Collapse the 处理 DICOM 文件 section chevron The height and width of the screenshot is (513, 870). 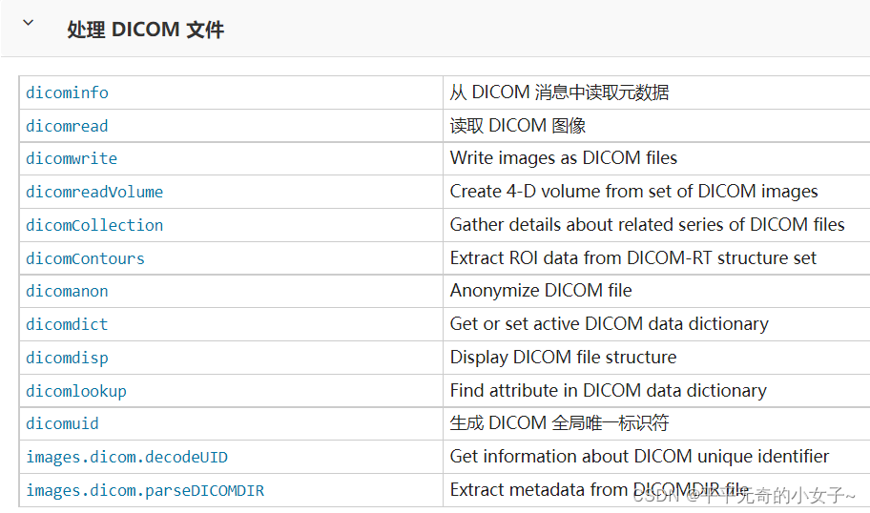[x=28, y=23]
